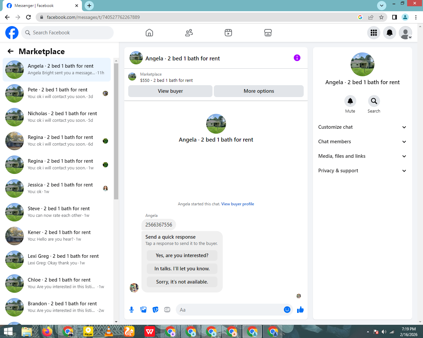Image resolution: width=423 pixels, height=338 pixels.
Task: Open Angela 2 bed 1 bath chat
Action: (x=57, y=69)
